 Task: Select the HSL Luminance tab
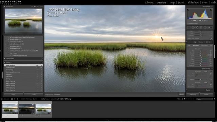[x=204, y=45]
